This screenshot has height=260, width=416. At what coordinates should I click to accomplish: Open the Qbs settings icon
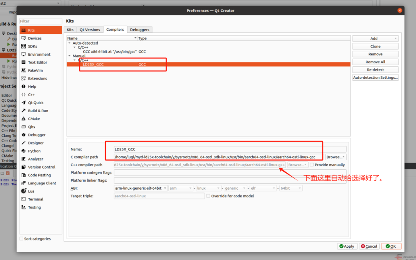point(23,127)
